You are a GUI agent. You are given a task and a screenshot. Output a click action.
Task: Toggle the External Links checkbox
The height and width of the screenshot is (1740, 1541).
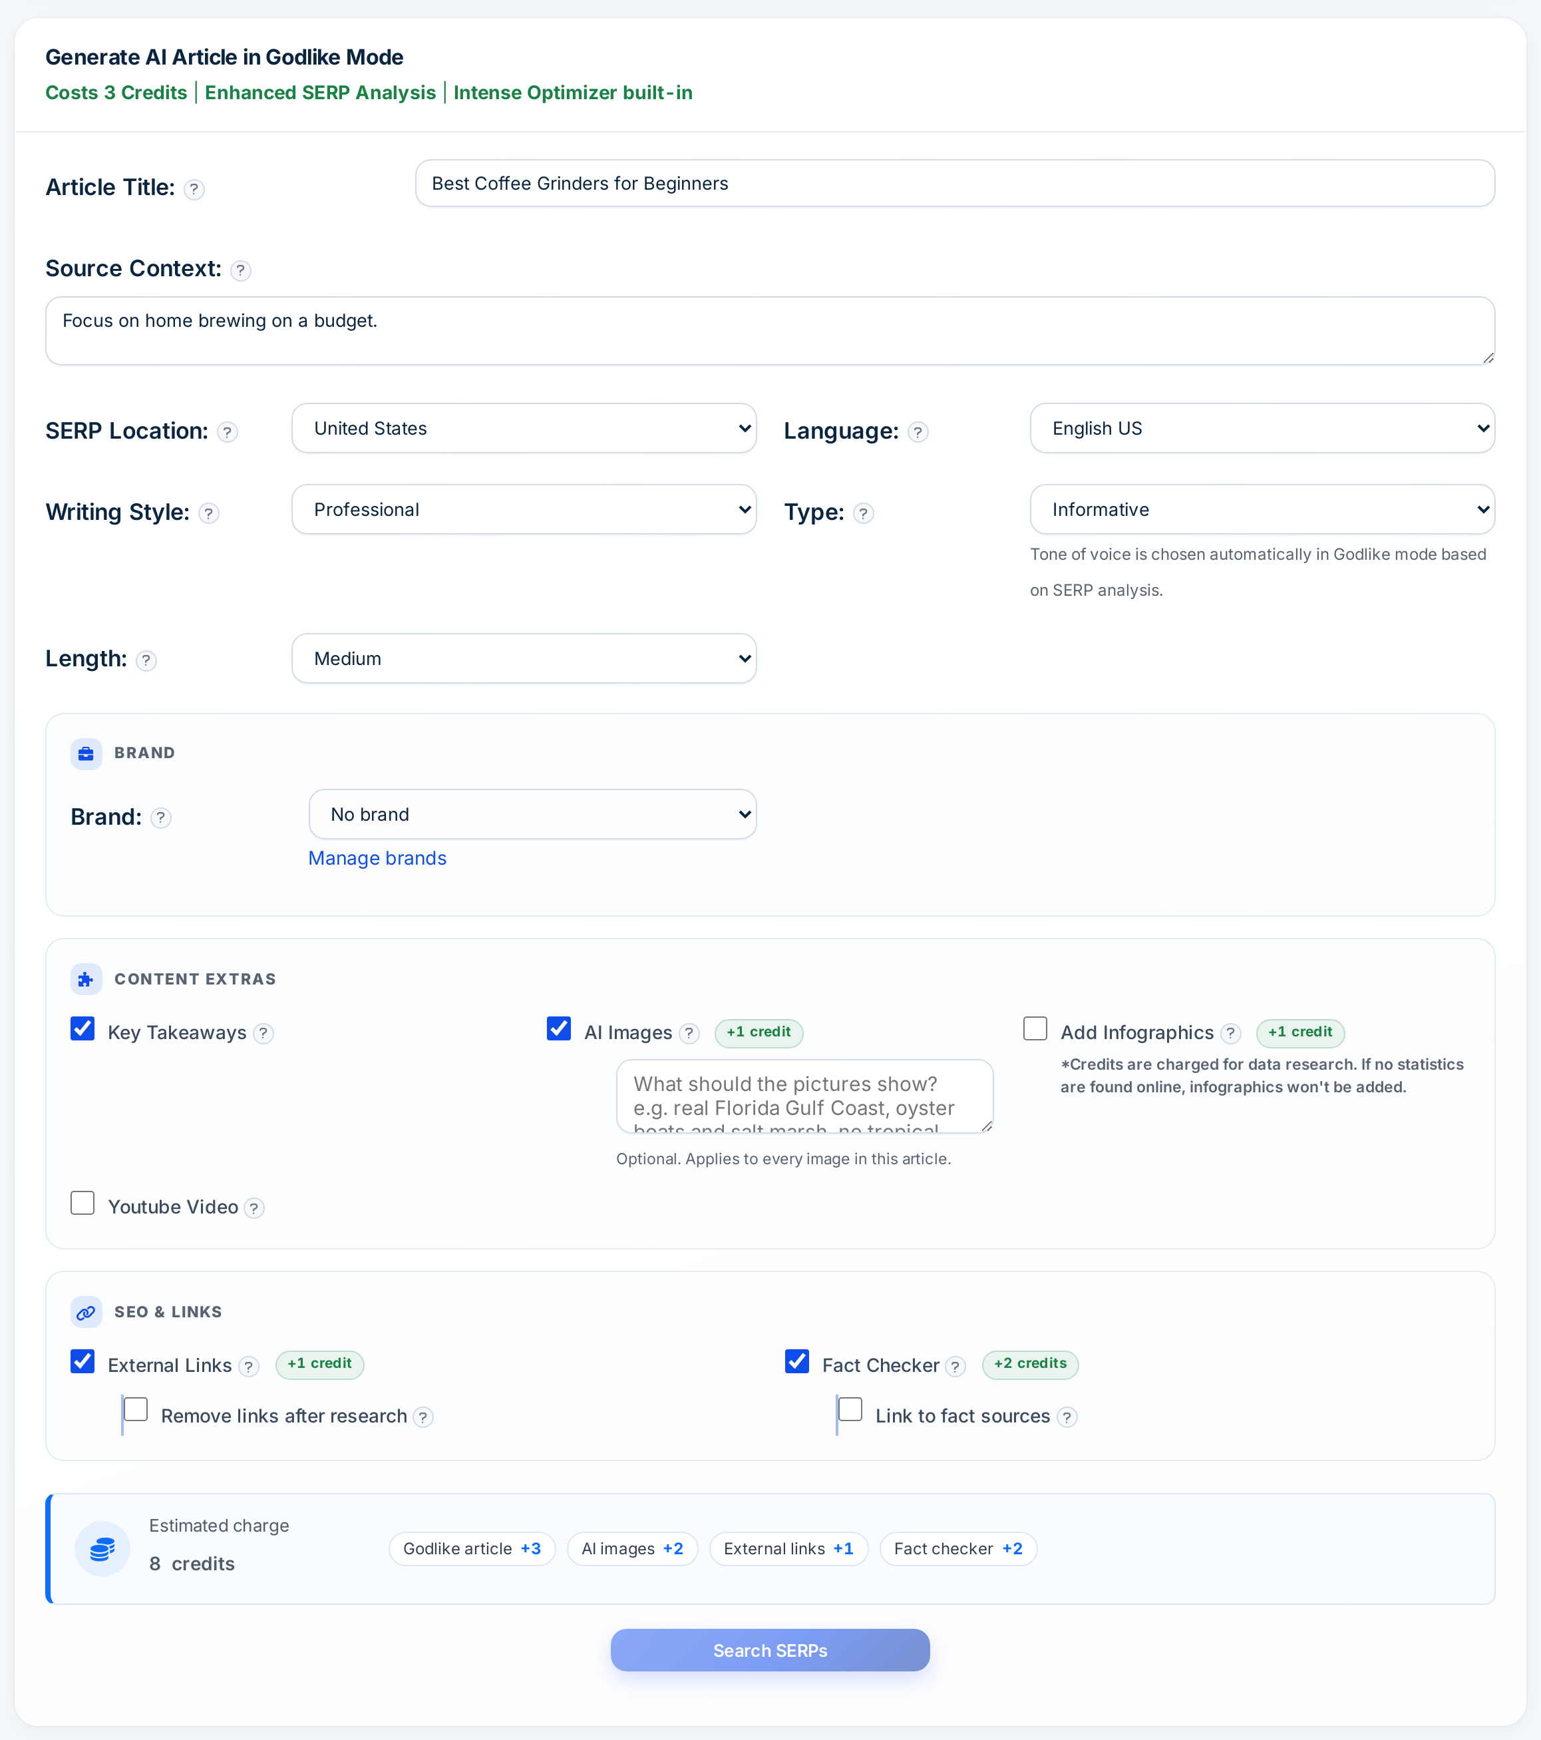tap(83, 1361)
